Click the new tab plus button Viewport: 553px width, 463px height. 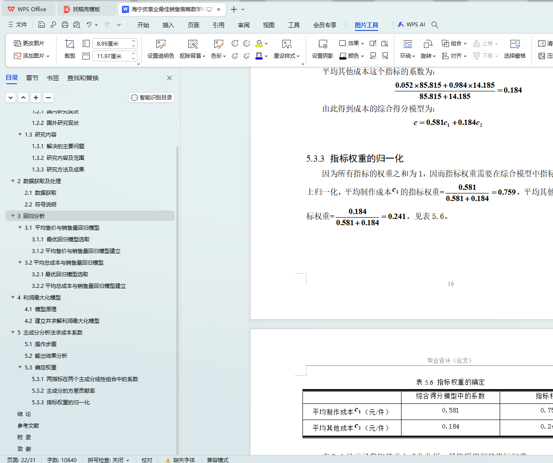click(x=233, y=9)
